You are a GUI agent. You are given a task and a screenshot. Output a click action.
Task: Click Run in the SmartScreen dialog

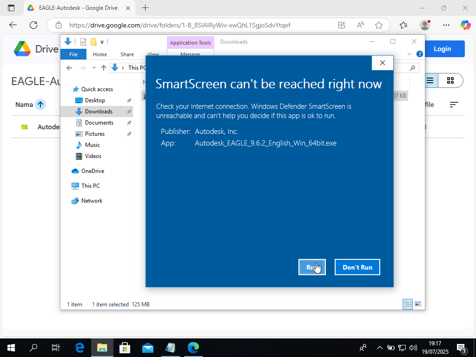[311, 267]
